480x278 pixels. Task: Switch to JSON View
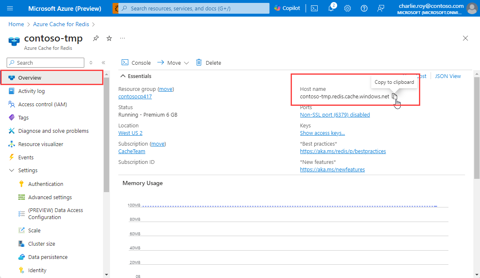tap(448, 76)
